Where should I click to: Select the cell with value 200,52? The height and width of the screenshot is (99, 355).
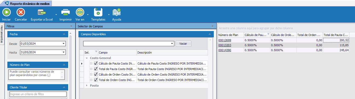coord(336,40)
